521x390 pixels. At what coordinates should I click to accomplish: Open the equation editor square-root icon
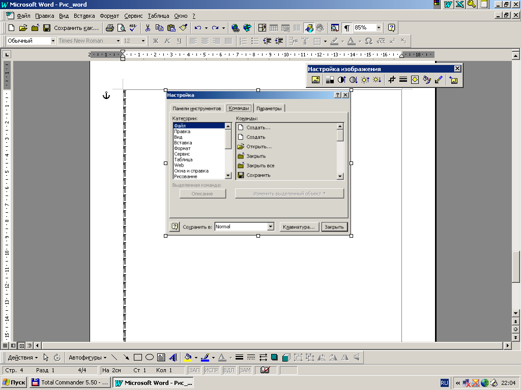381,41
